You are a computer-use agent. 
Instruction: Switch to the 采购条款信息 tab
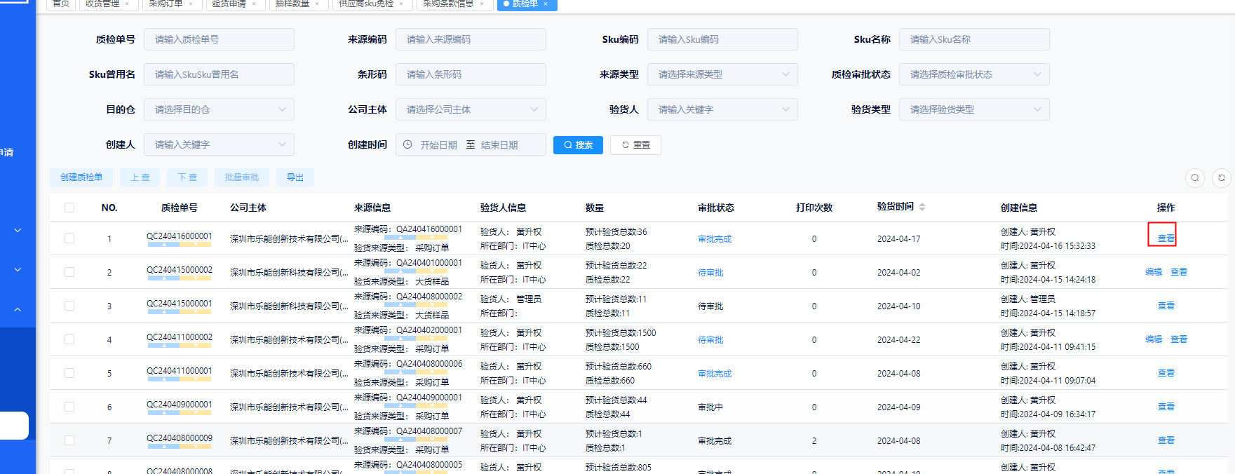coord(447,4)
